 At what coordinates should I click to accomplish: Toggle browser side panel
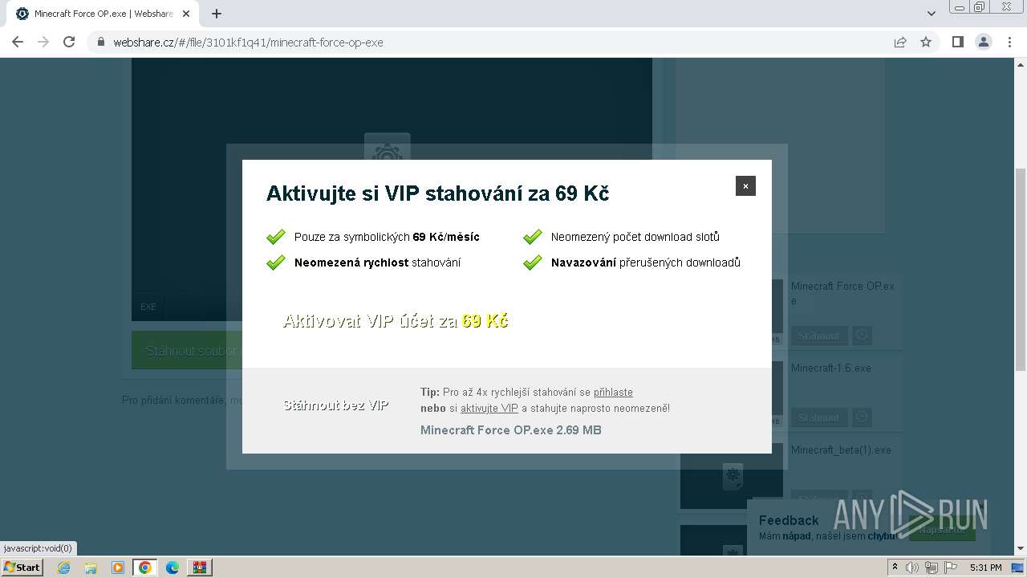(957, 42)
